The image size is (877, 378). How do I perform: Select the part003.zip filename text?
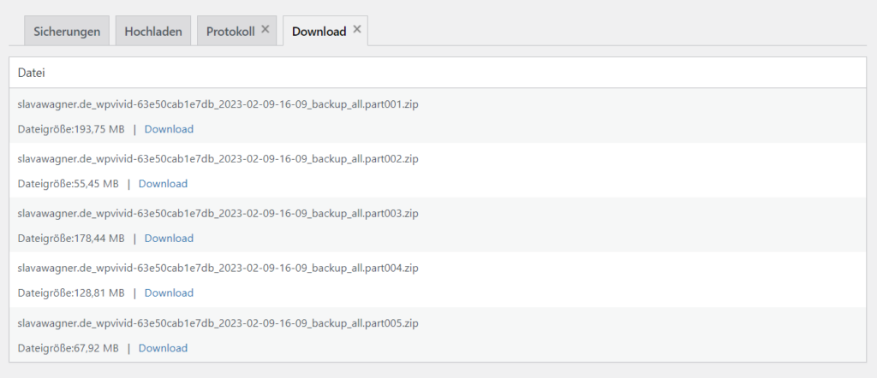pos(218,214)
